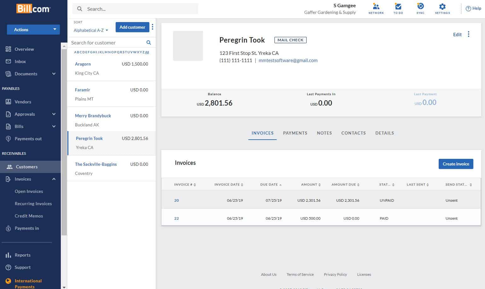Open the Alphabetical A-Z sort dropdown
The width and height of the screenshot is (485, 289).
tap(91, 30)
